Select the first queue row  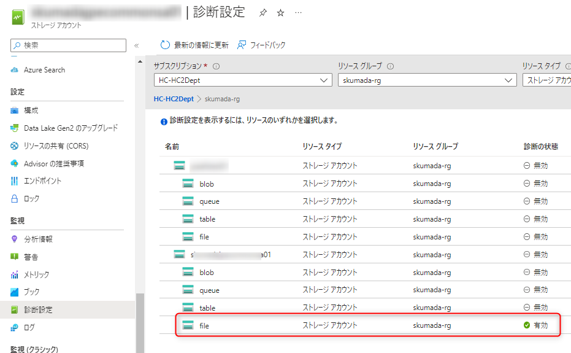pos(366,201)
